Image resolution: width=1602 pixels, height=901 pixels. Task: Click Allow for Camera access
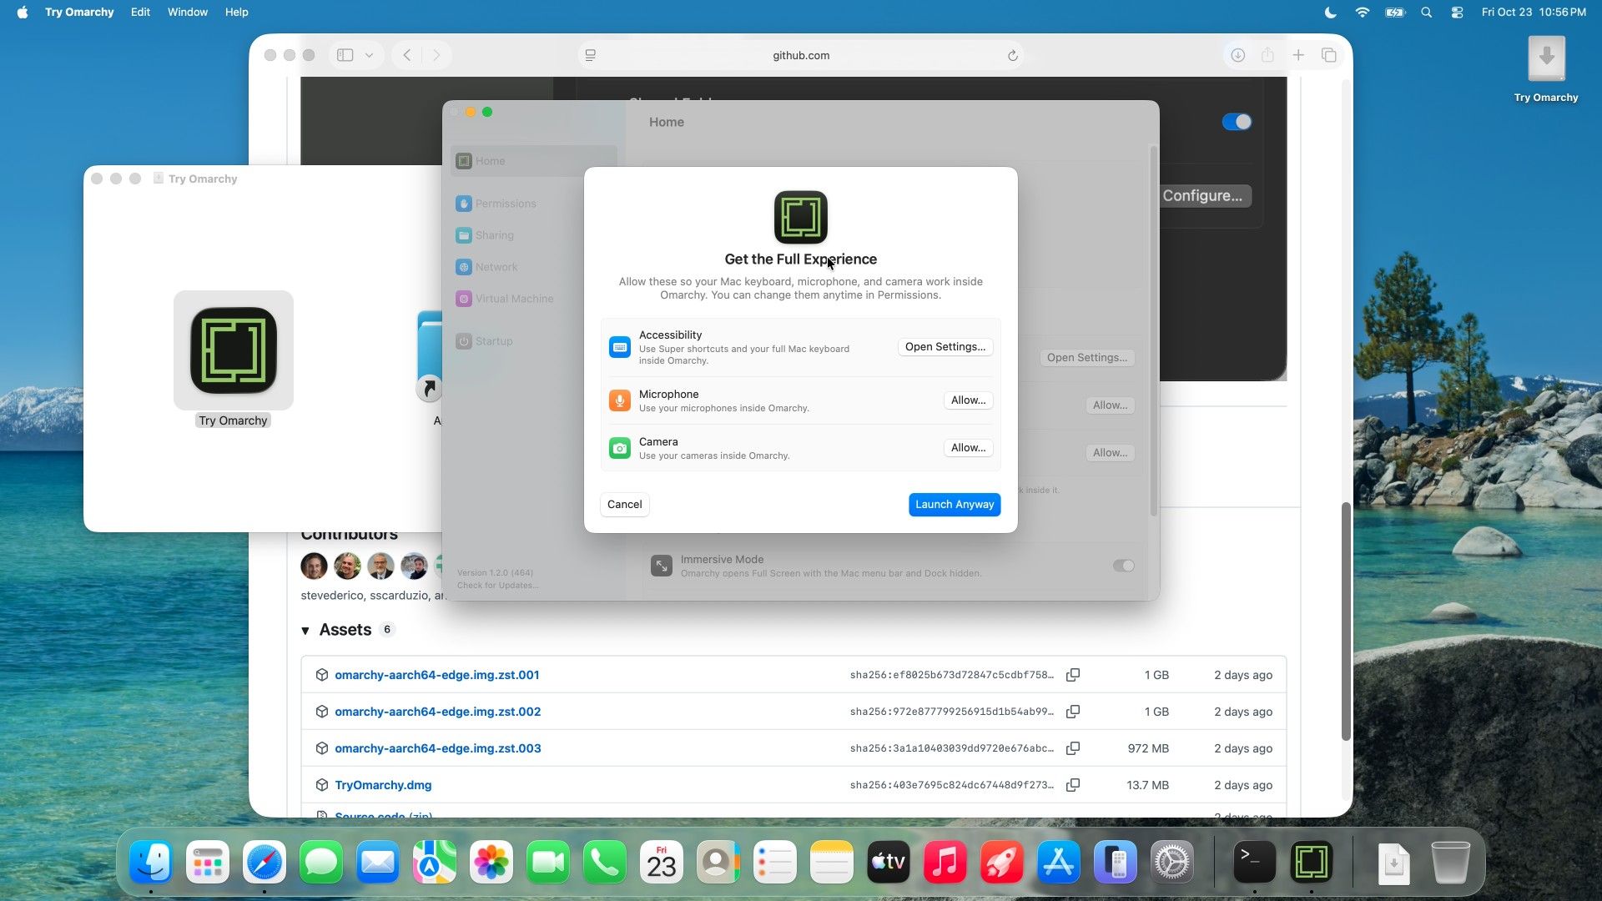pyautogui.click(x=968, y=448)
